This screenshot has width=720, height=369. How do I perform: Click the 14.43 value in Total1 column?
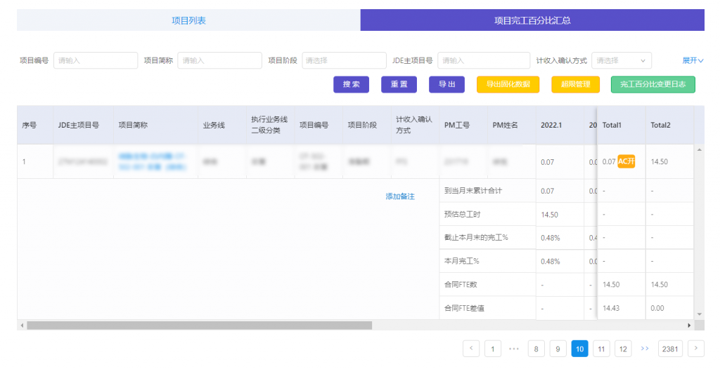(x=611, y=308)
